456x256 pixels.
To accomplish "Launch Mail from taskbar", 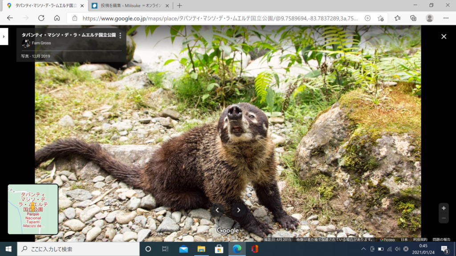I will click(183, 249).
